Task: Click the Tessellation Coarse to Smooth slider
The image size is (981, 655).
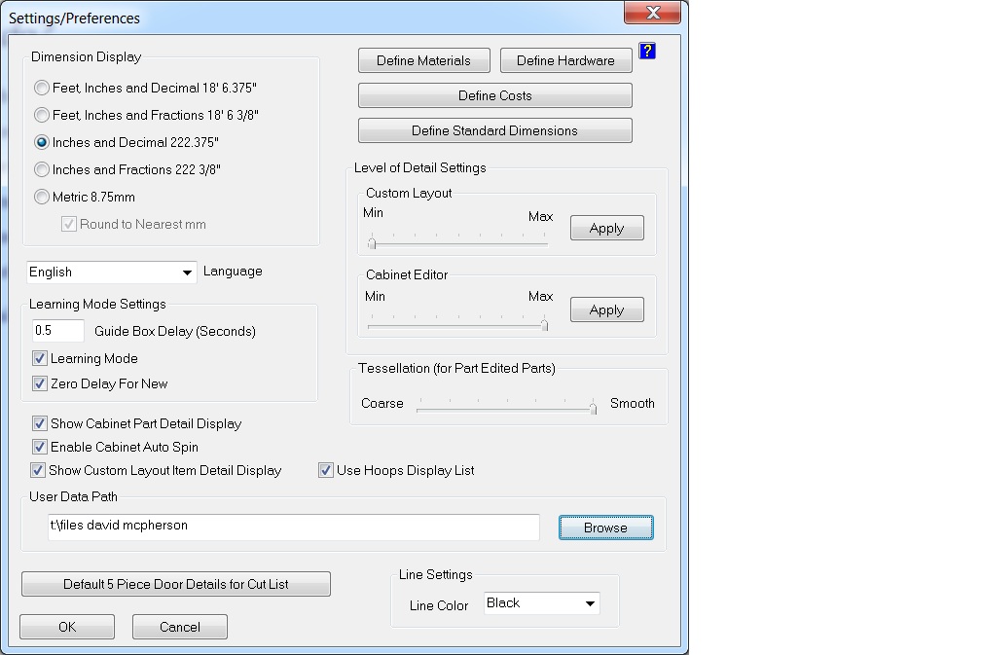Action: [505, 409]
